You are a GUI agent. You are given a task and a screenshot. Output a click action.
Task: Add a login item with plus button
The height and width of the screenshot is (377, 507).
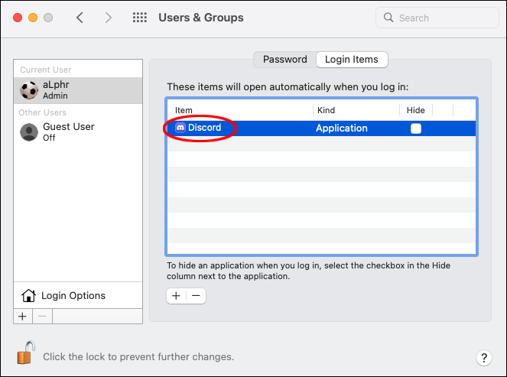pos(176,295)
